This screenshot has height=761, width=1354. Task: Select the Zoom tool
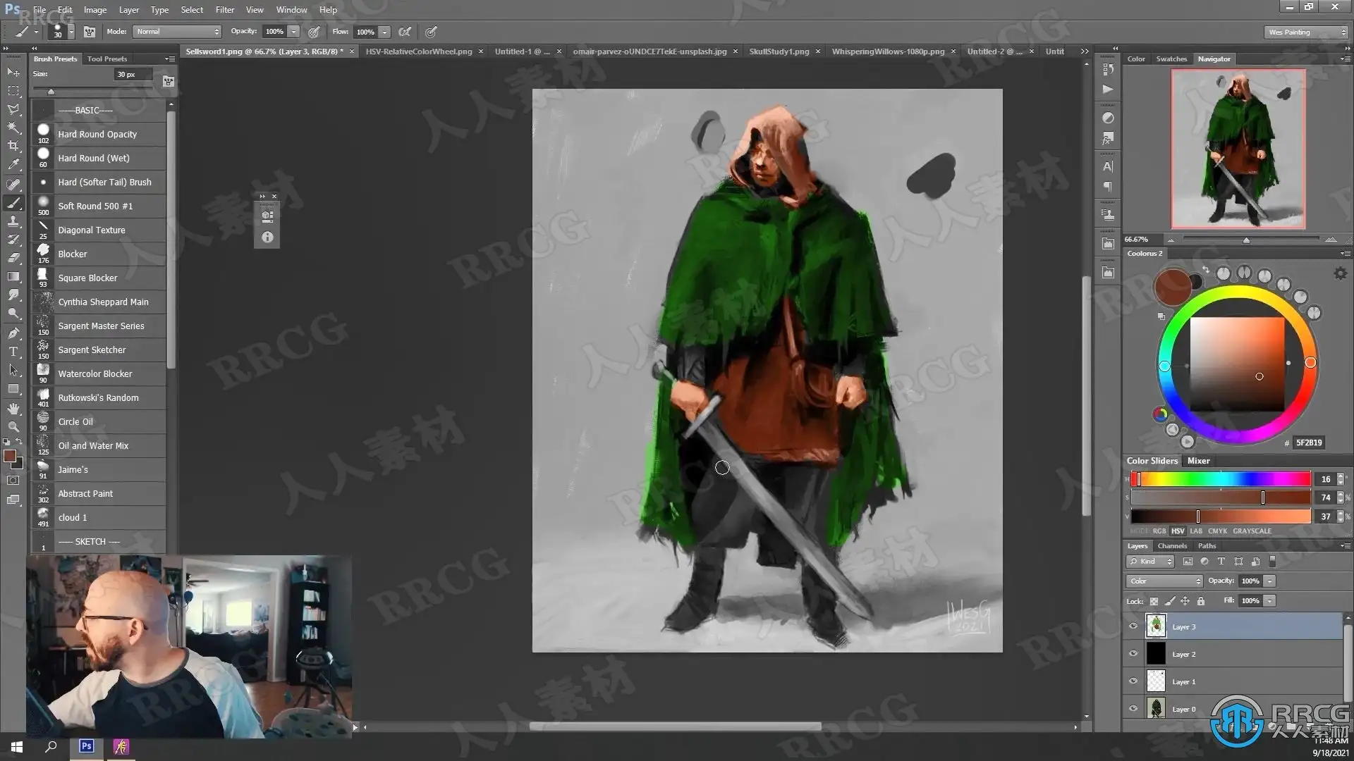pos(13,427)
